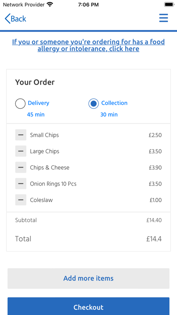Tap the 30 min collection time
Screen dimensions: 177x315
click(x=109, y=115)
